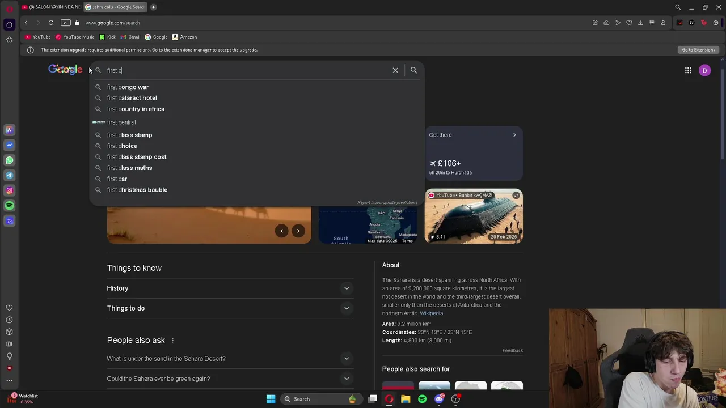
Task: Open the edit page icon in the address bar
Action: [595, 23]
